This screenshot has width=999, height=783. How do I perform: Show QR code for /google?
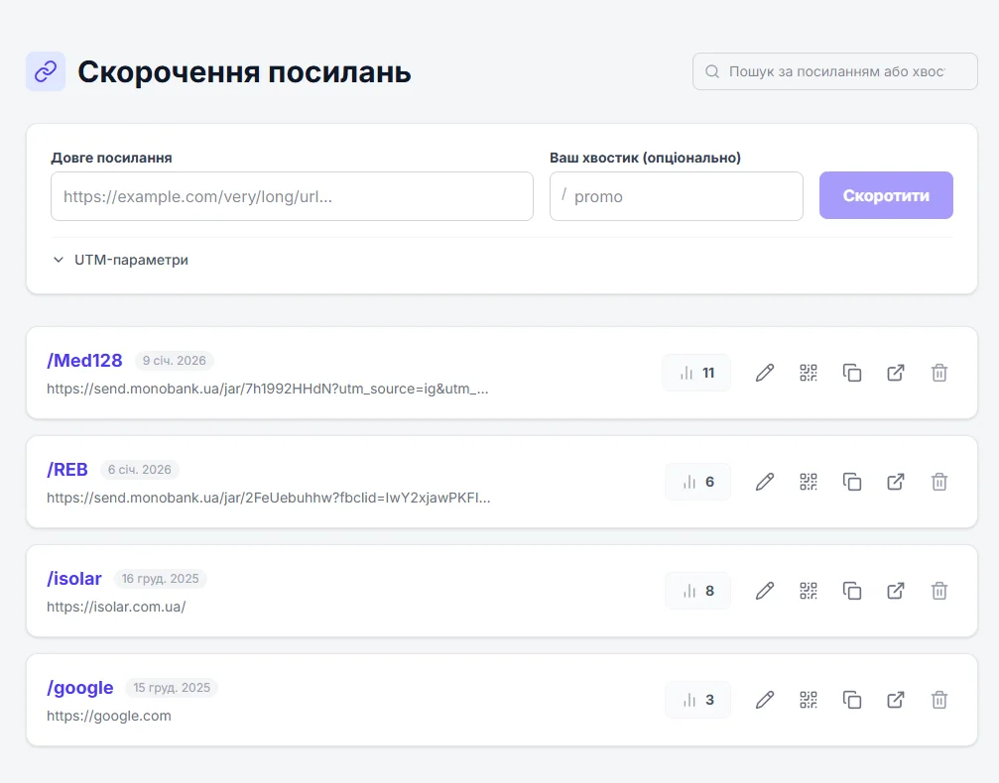(809, 700)
